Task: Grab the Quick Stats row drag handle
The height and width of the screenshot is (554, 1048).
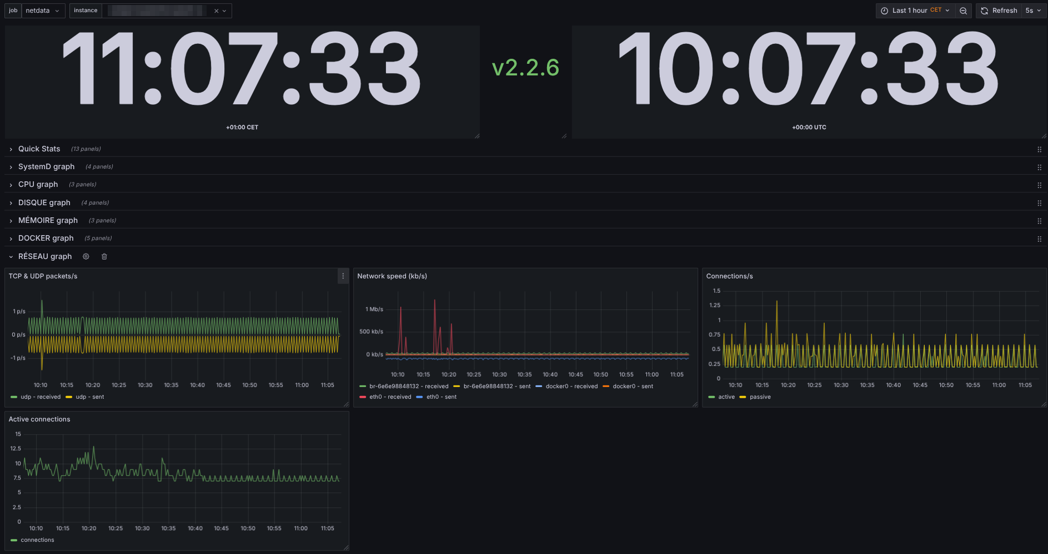Action: [1039, 149]
